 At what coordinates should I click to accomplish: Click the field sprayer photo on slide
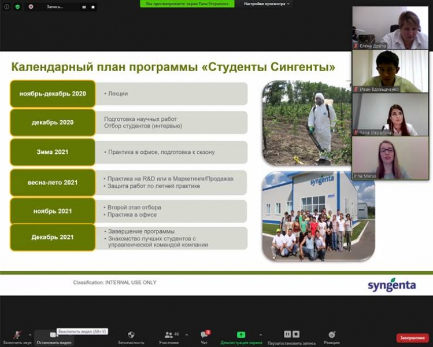pos(307,123)
